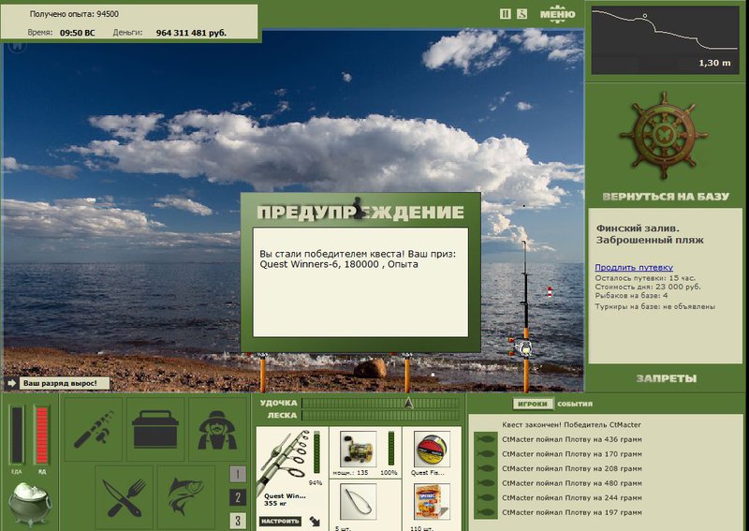Click the ЕДА food gauge
Screen dimensions: 749x531
pyautogui.click(x=17, y=435)
